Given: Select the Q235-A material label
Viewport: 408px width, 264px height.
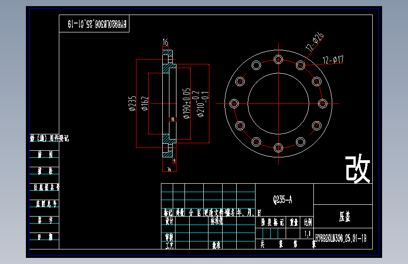Looking at the screenshot, I should tap(282, 200).
